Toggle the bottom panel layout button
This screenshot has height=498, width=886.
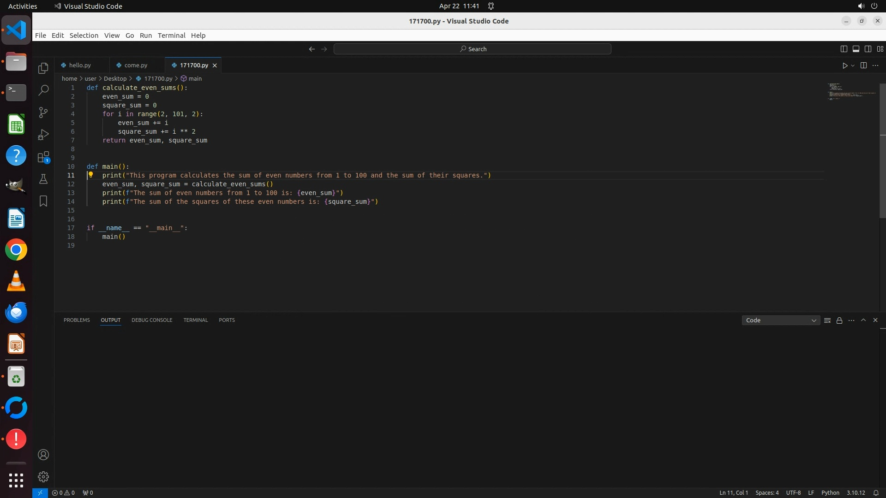tap(856, 49)
